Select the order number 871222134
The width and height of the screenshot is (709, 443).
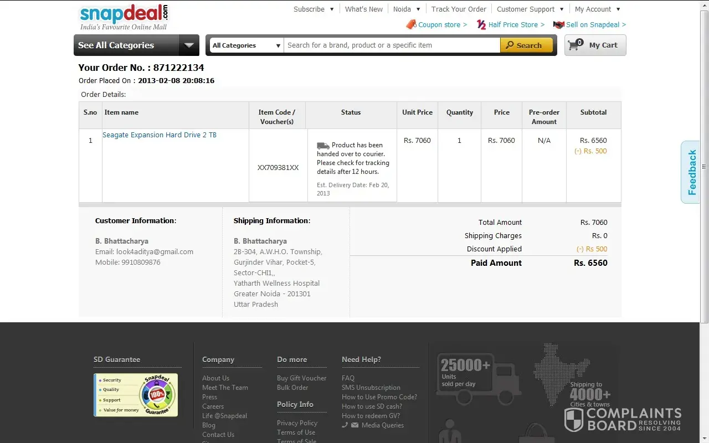178,68
